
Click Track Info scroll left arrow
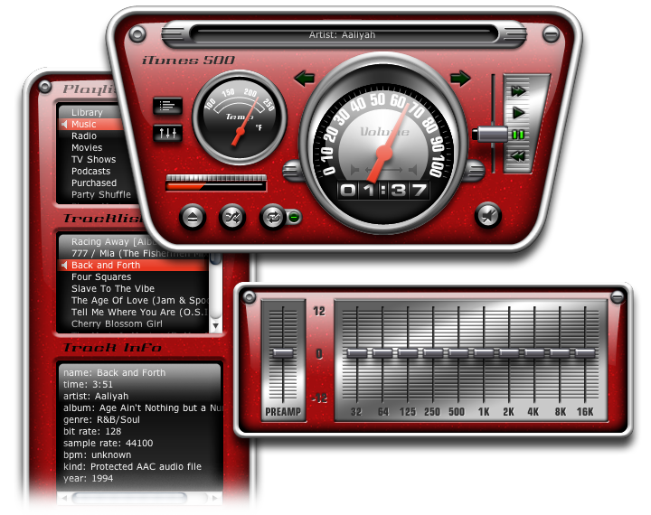click(64, 498)
